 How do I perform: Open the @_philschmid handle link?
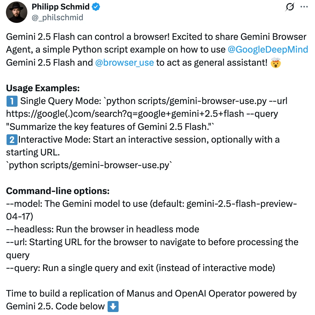click(57, 18)
